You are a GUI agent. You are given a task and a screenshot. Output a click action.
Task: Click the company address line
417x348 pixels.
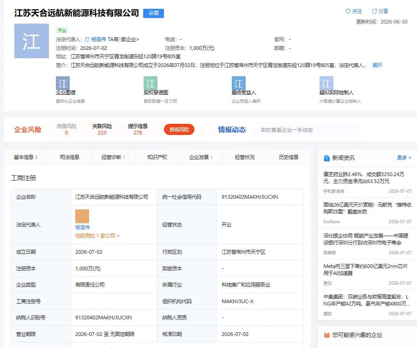click(x=118, y=56)
